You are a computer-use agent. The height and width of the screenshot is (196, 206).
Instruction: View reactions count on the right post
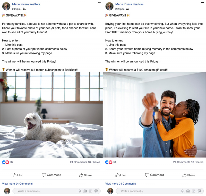[x=110, y=162]
